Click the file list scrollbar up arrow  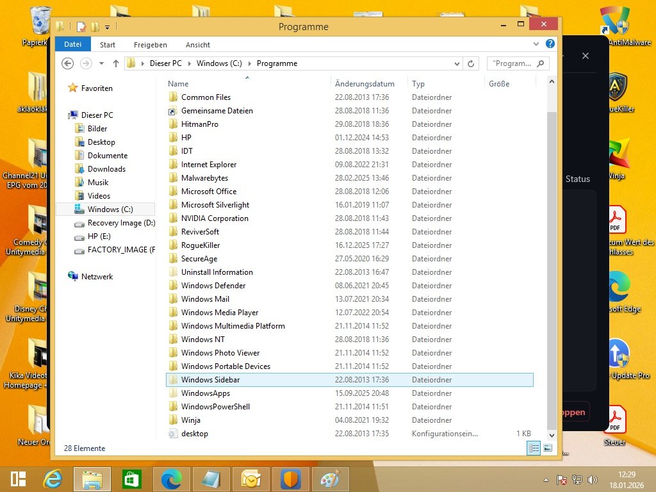(552, 81)
